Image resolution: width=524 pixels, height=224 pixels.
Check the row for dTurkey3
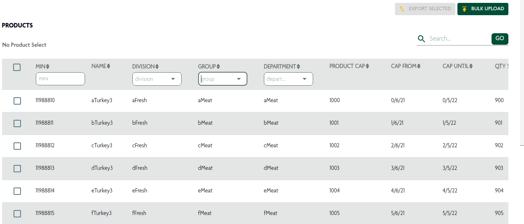[x=17, y=169]
